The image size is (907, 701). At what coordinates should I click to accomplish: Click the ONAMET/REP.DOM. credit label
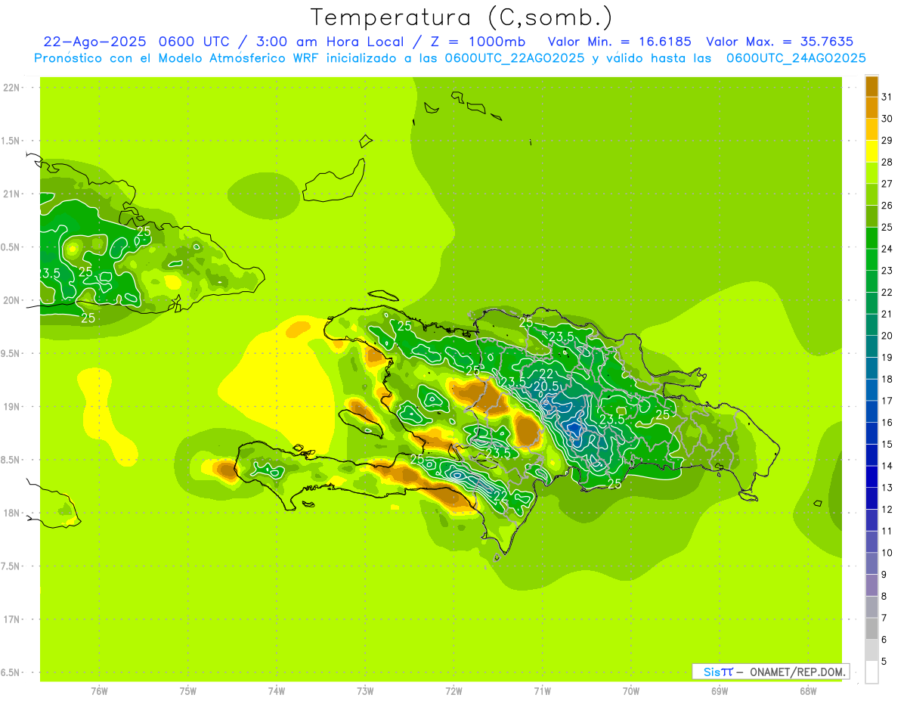click(x=799, y=672)
